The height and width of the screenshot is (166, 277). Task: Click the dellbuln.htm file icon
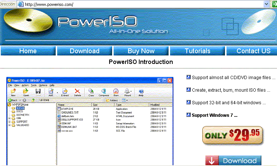click(x=59, y=116)
